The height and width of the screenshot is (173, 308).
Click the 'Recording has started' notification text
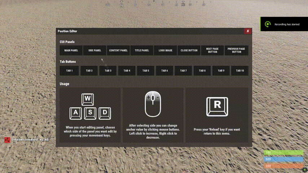pos(287,25)
